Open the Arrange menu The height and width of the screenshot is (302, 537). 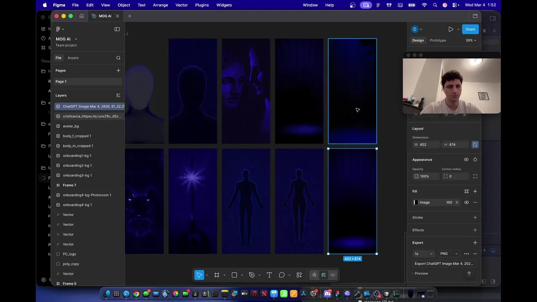(160, 5)
